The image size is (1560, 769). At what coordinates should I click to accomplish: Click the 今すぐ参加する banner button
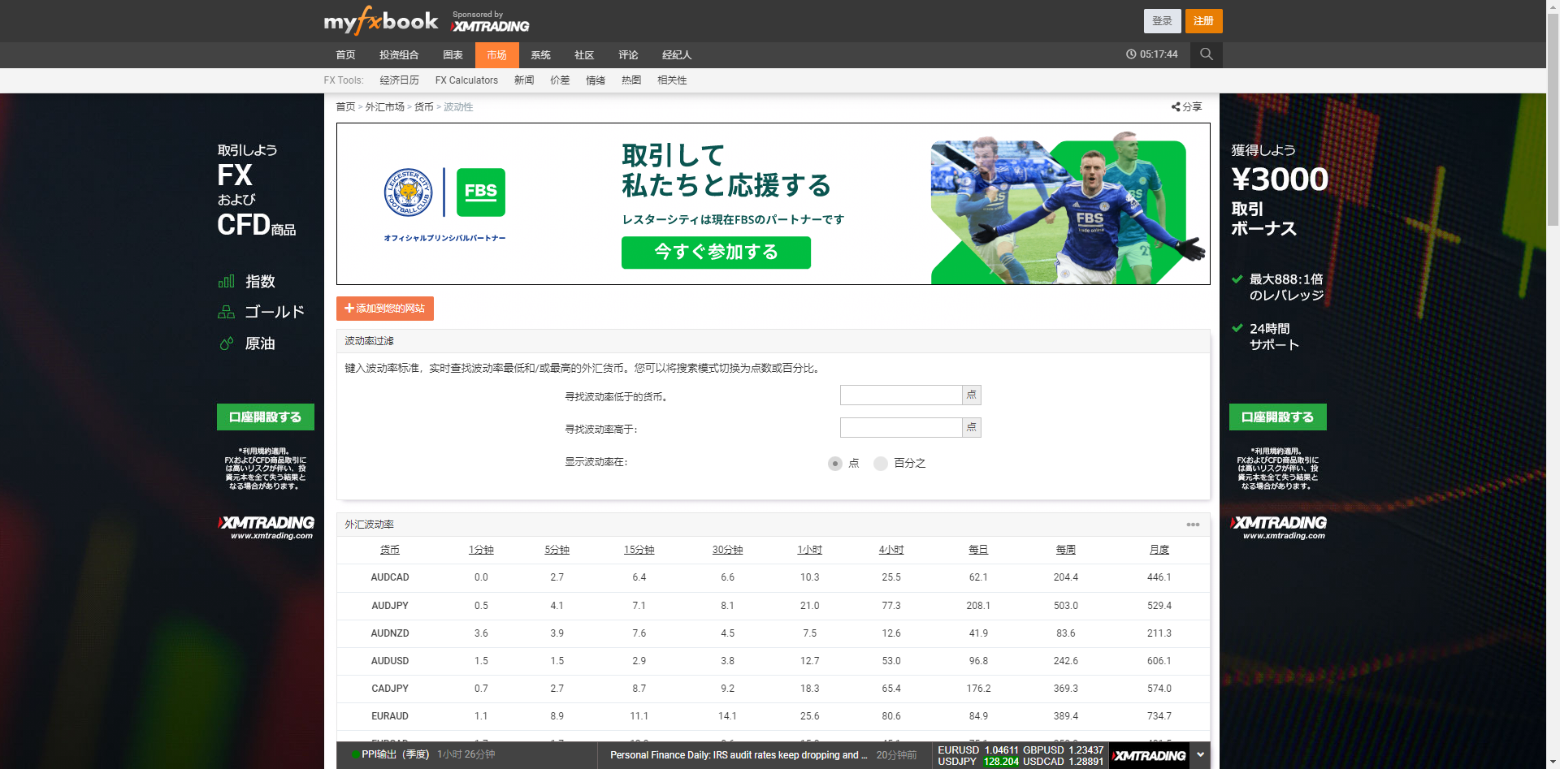[716, 253]
